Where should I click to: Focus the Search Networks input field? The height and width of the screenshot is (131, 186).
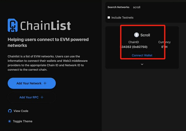(155, 7)
